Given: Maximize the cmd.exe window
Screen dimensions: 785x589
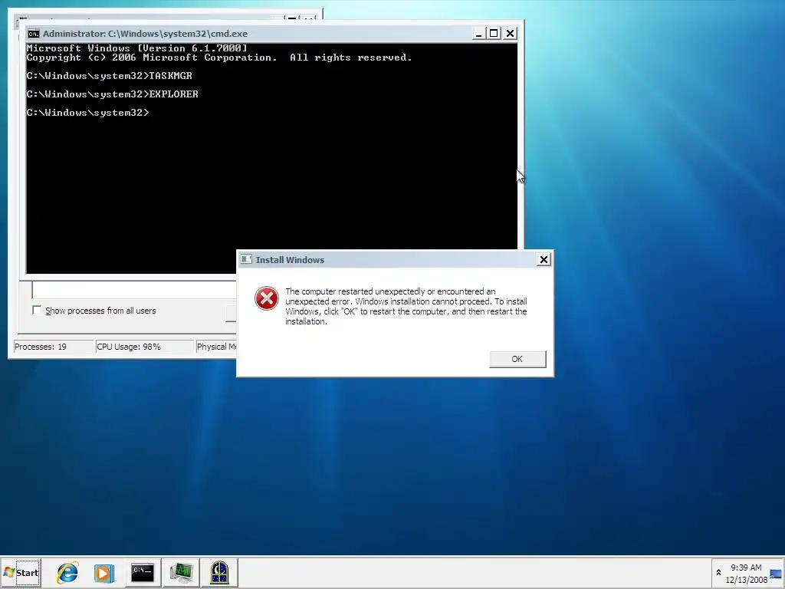Looking at the screenshot, I should click(494, 34).
